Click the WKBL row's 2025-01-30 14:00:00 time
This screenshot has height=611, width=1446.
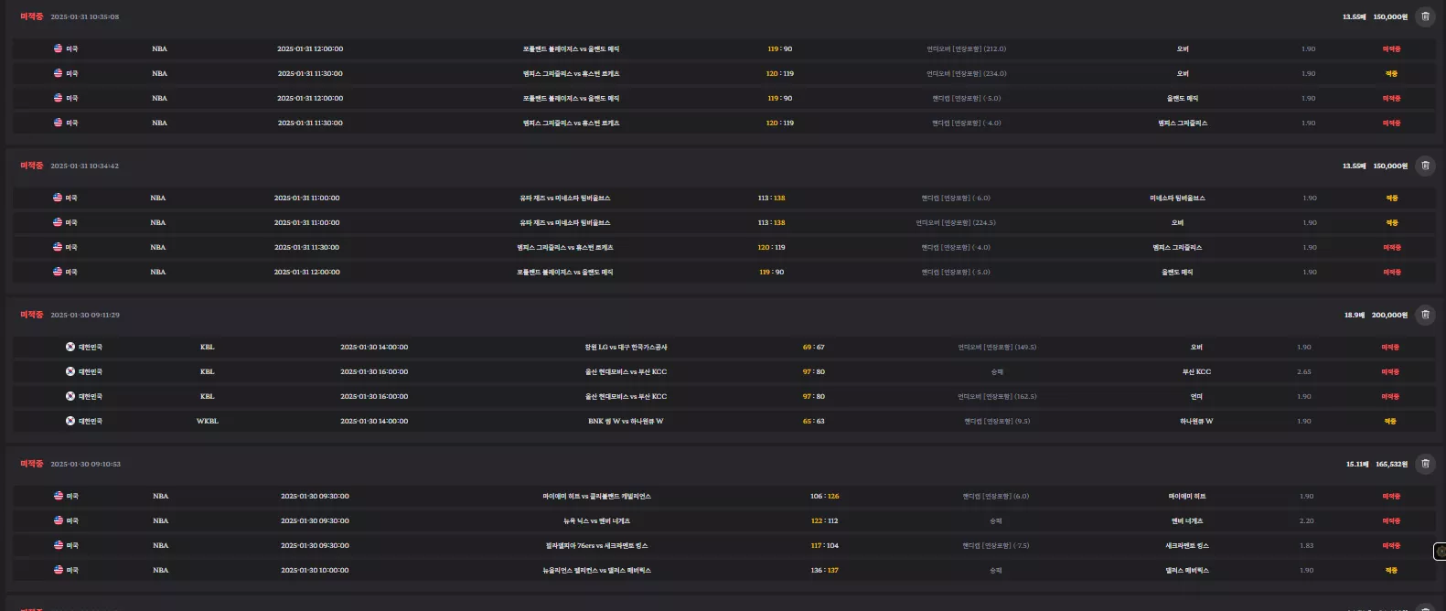(x=374, y=422)
